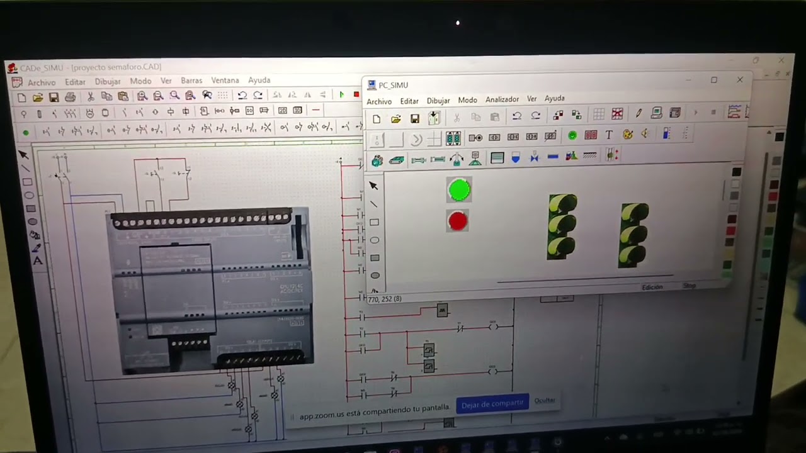Click the red pushbutton on PC_SIMU canvas
This screenshot has width=806, height=453.
click(x=458, y=221)
